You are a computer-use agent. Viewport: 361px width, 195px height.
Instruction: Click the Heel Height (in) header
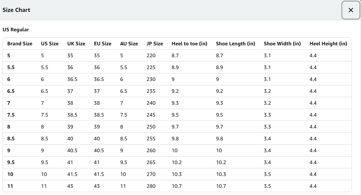pos(328,44)
